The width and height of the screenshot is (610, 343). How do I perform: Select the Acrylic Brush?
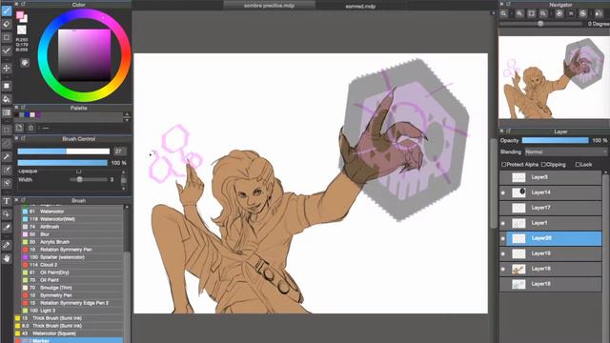[72, 242]
